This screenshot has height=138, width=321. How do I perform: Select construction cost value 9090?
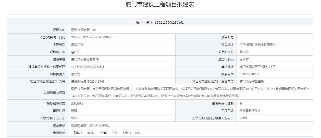(243, 118)
